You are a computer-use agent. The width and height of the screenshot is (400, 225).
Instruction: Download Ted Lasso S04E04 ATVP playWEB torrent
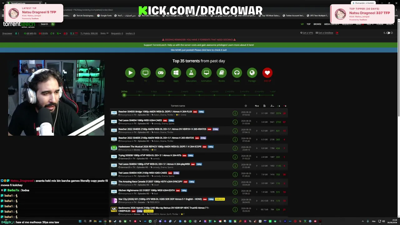(235, 166)
